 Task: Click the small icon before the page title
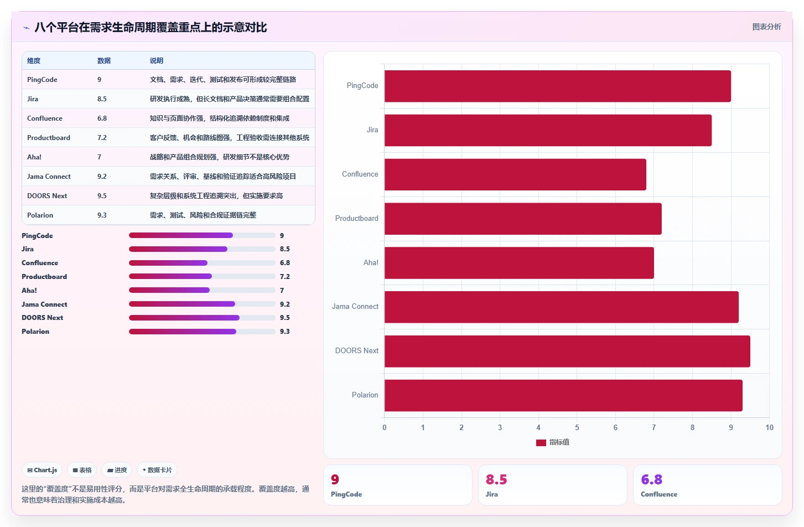26,28
